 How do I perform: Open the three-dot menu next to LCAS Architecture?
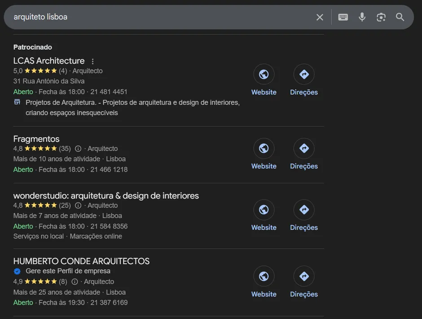(x=92, y=61)
